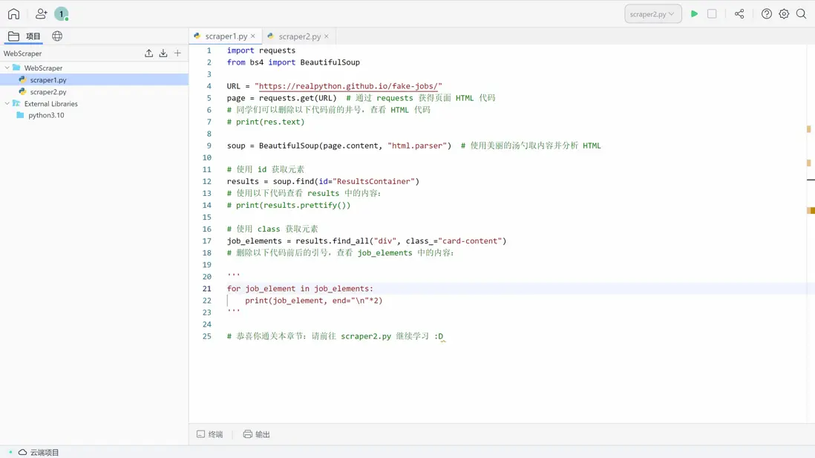
Task: Collapse the External Libraries node
Action: point(7,104)
